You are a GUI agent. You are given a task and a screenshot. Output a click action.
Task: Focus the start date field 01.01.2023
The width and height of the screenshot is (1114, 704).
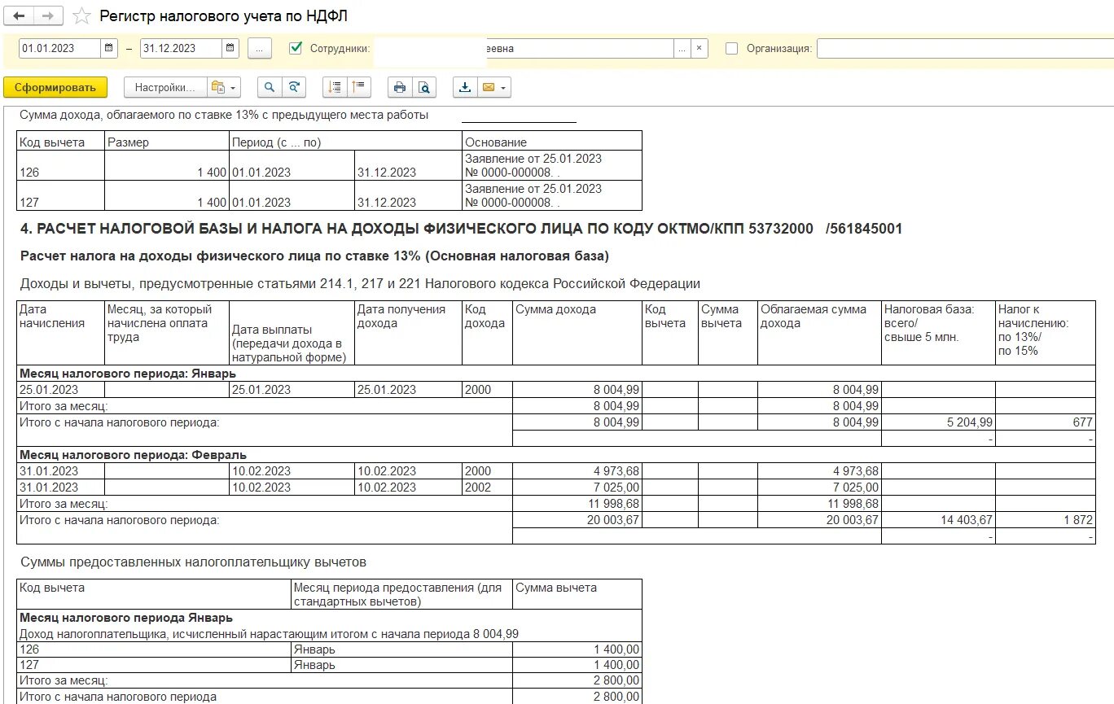pos(60,48)
